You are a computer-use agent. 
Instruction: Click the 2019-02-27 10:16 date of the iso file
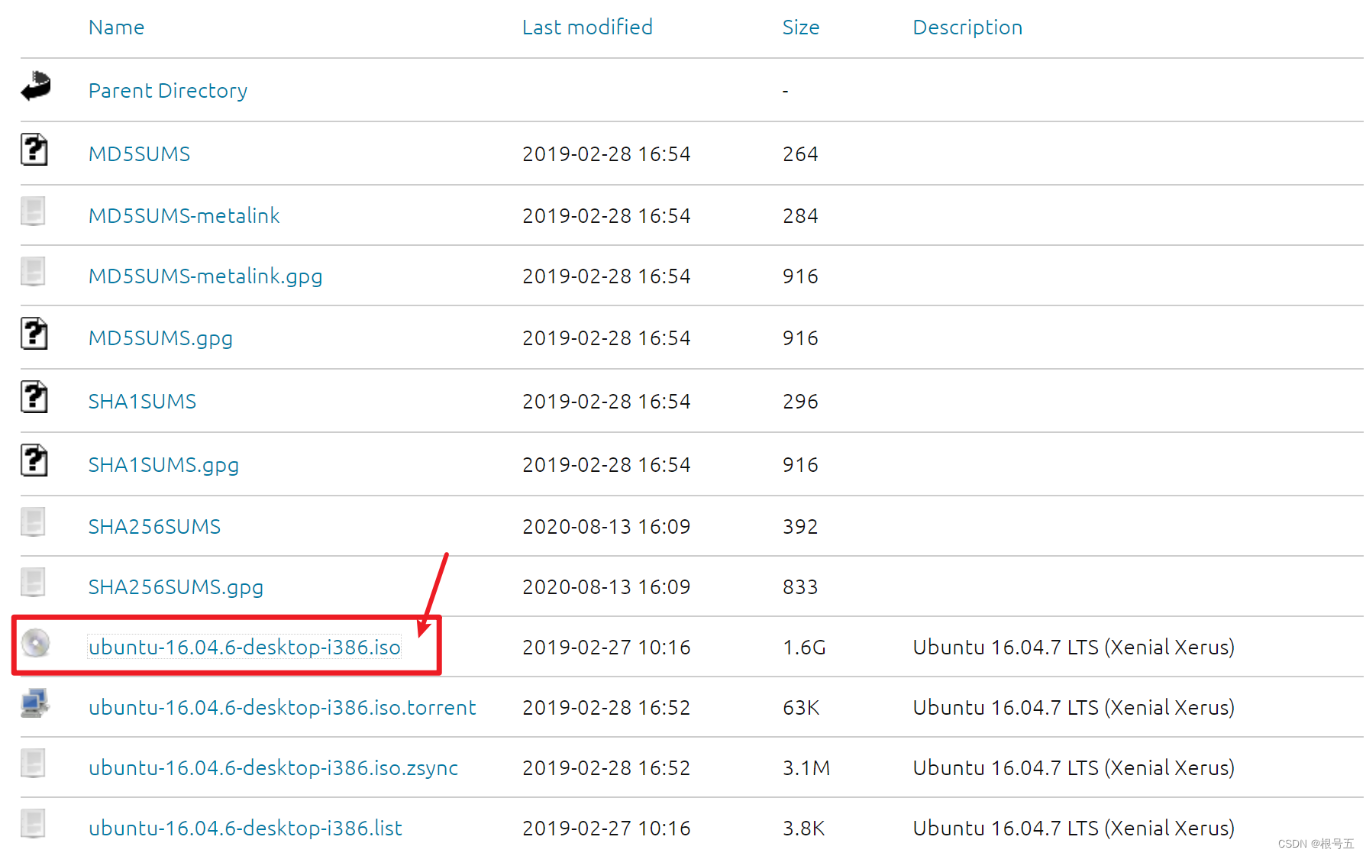tap(606, 648)
